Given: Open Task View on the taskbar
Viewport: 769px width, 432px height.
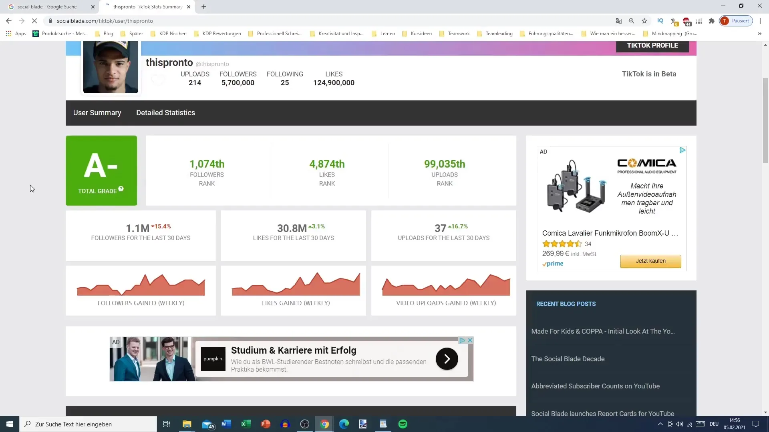Looking at the screenshot, I should click(167, 424).
